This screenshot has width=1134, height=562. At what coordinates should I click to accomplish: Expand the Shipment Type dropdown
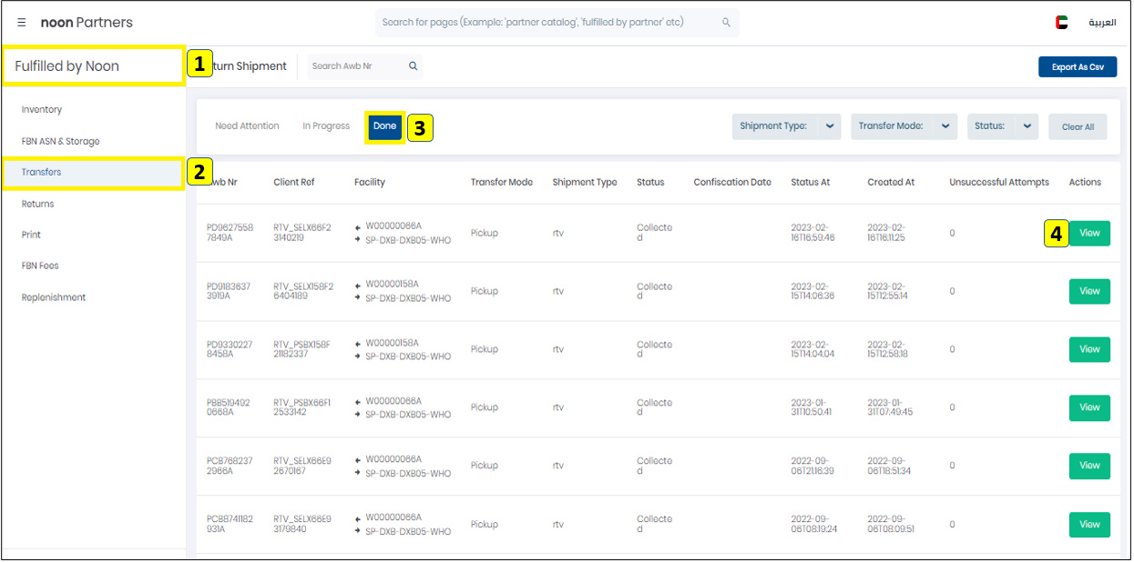786,126
